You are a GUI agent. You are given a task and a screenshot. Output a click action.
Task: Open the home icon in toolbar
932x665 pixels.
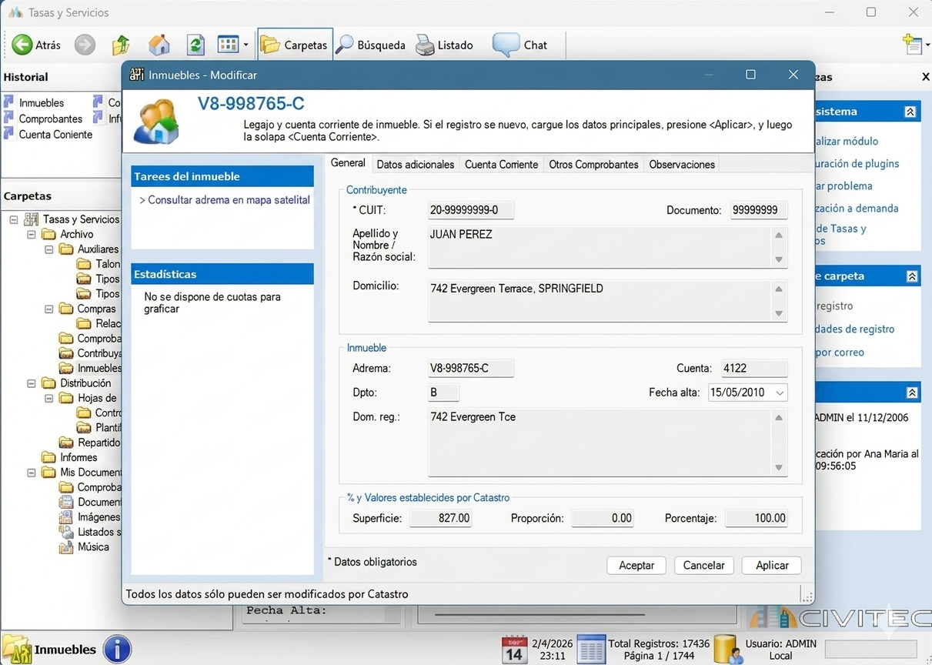pyautogui.click(x=159, y=45)
